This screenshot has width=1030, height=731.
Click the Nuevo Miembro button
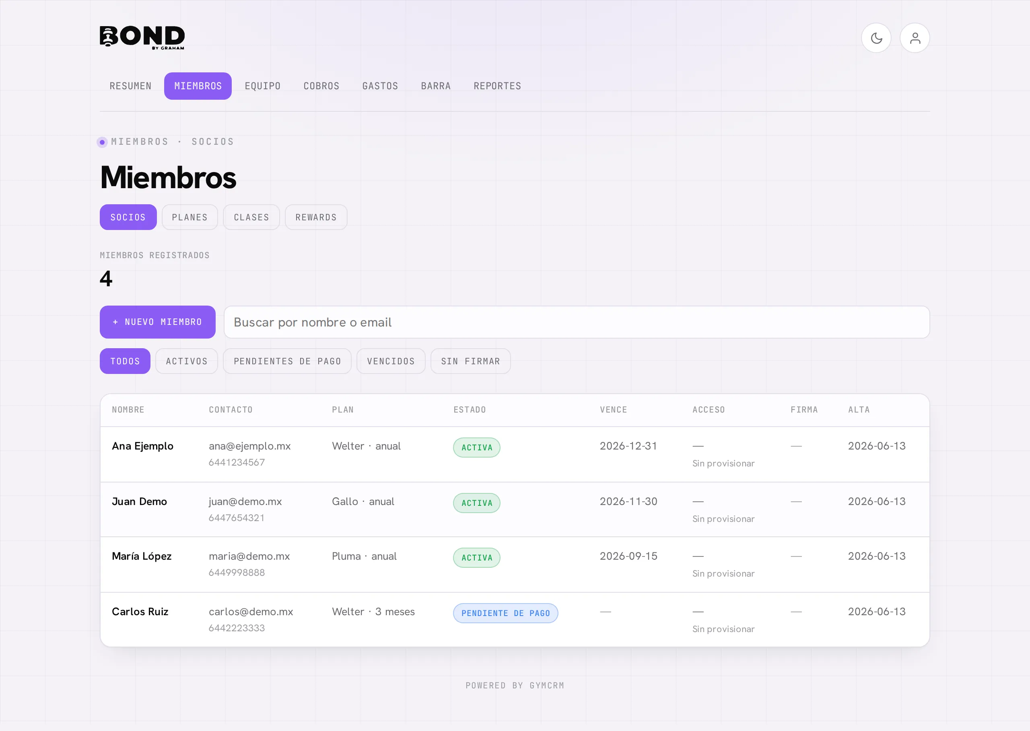(x=158, y=322)
